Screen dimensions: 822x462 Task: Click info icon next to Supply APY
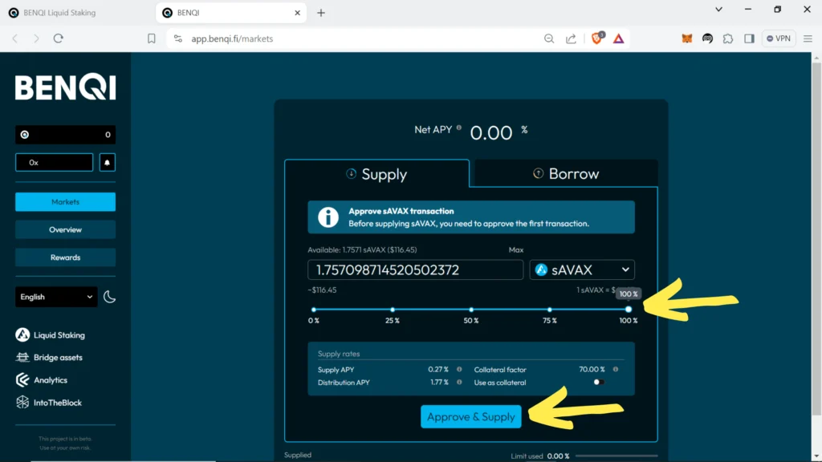click(459, 370)
